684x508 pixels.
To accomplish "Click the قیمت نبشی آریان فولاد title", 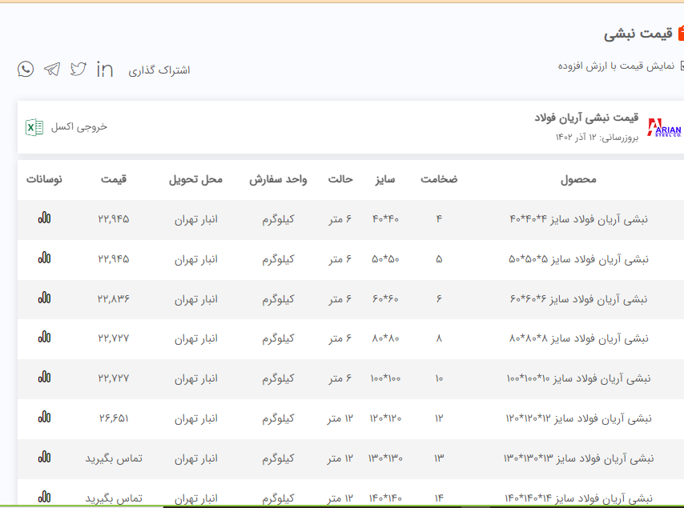I will click(x=586, y=118).
